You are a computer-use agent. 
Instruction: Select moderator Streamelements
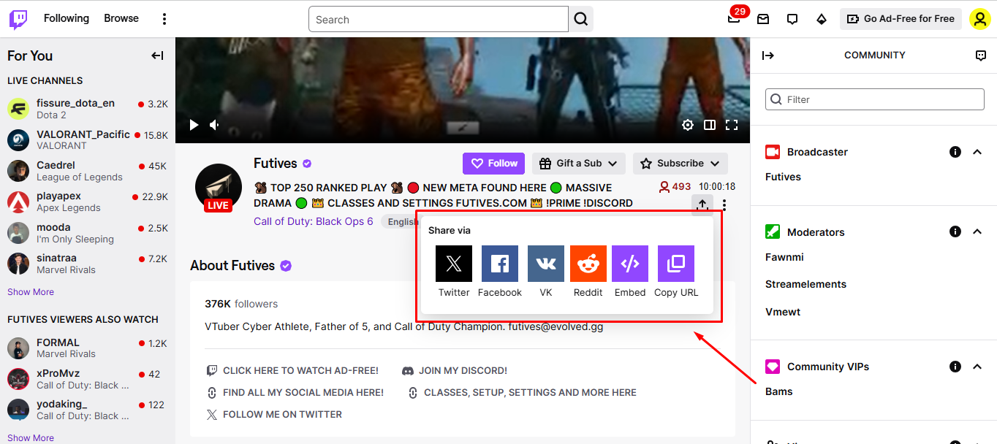(x=805, y=284)
